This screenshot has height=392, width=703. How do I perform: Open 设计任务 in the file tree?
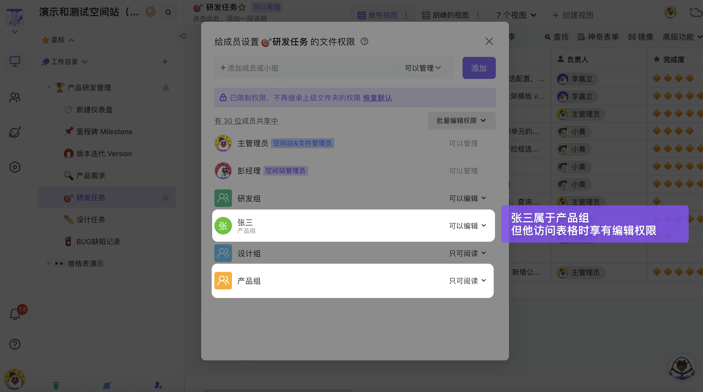tap(91, 220)
